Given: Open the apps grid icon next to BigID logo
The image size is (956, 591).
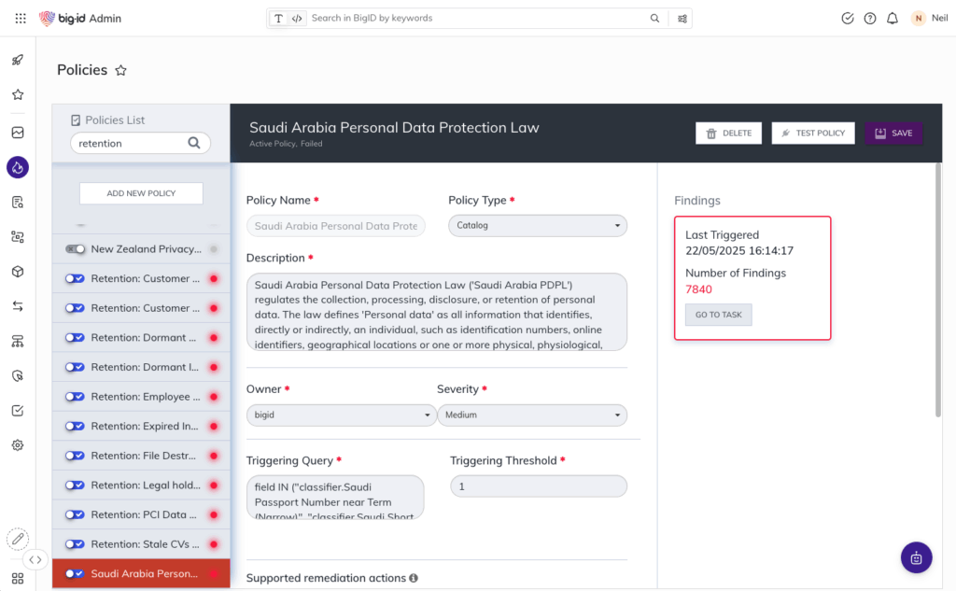Looking at the screenshot, I should [21, 19].
